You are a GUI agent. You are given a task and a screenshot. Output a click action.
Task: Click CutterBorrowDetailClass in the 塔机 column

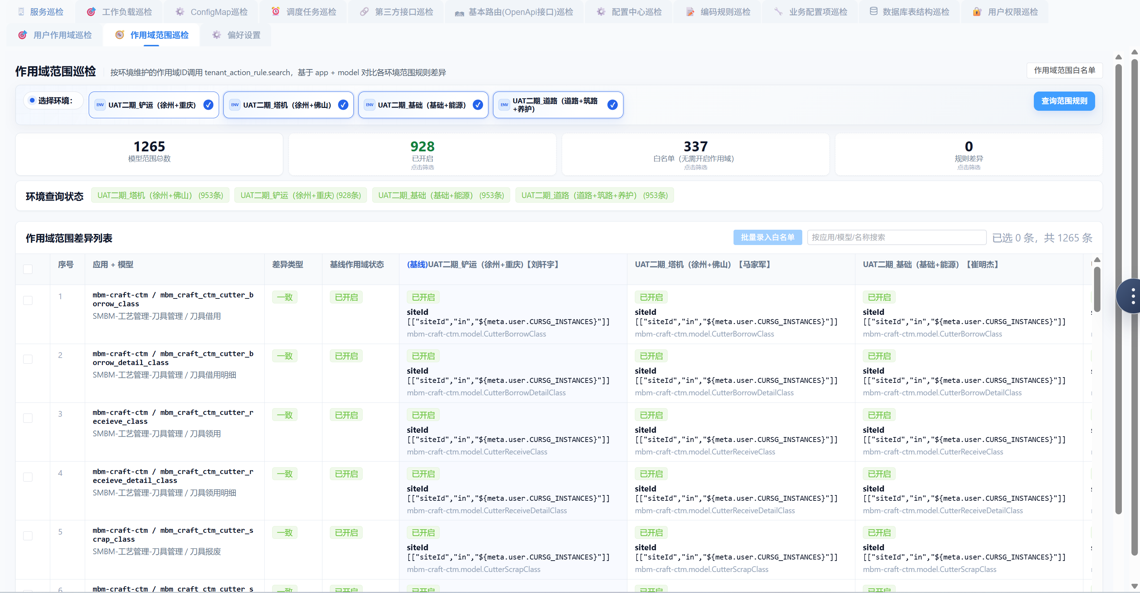(x=714, y=393)
